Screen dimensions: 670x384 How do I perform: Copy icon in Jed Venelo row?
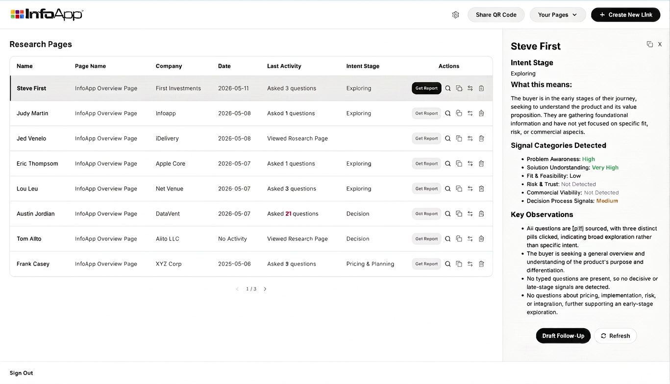pos(459,138)
